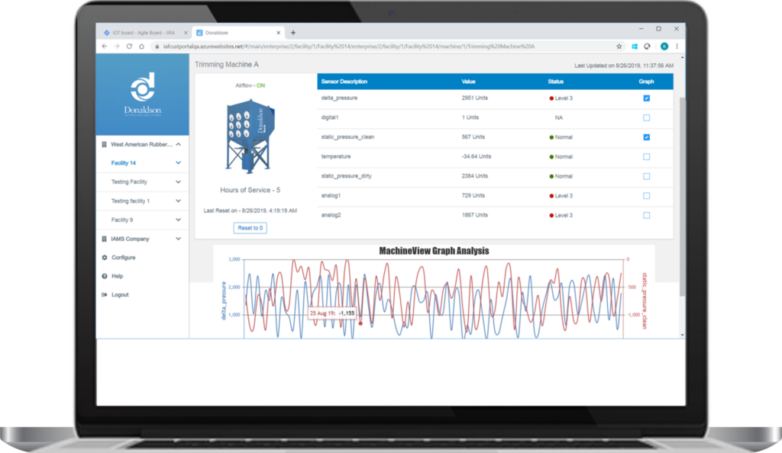This screenshot has width=782, height=453.
Task: Expand the IAMS Company entry
Action: point(178,239)
